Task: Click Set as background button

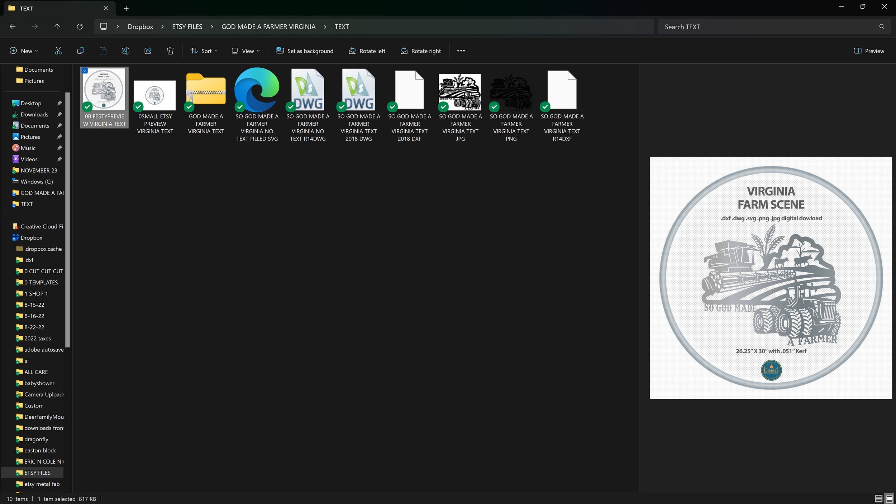Action: click(305, 51)
